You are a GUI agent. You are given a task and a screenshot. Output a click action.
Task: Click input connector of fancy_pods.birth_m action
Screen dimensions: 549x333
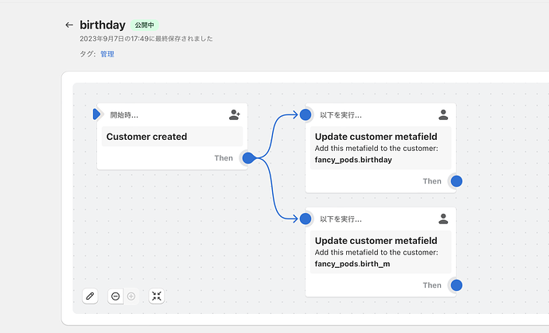click(x=306, y=219)
